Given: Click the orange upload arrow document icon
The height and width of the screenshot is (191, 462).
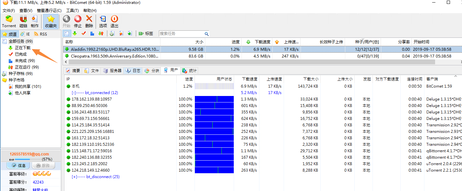Looking at the screenshot, I should coord(121,34).
